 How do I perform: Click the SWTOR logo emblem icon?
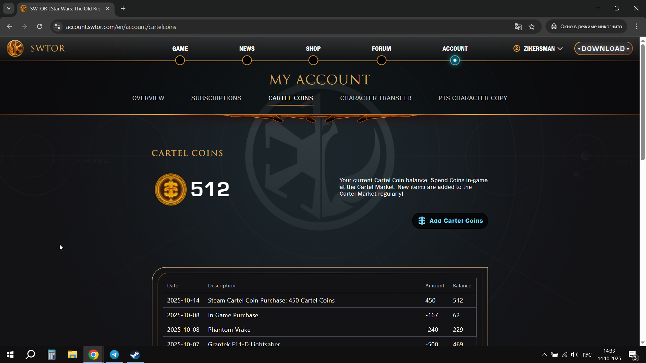[15, 48]
